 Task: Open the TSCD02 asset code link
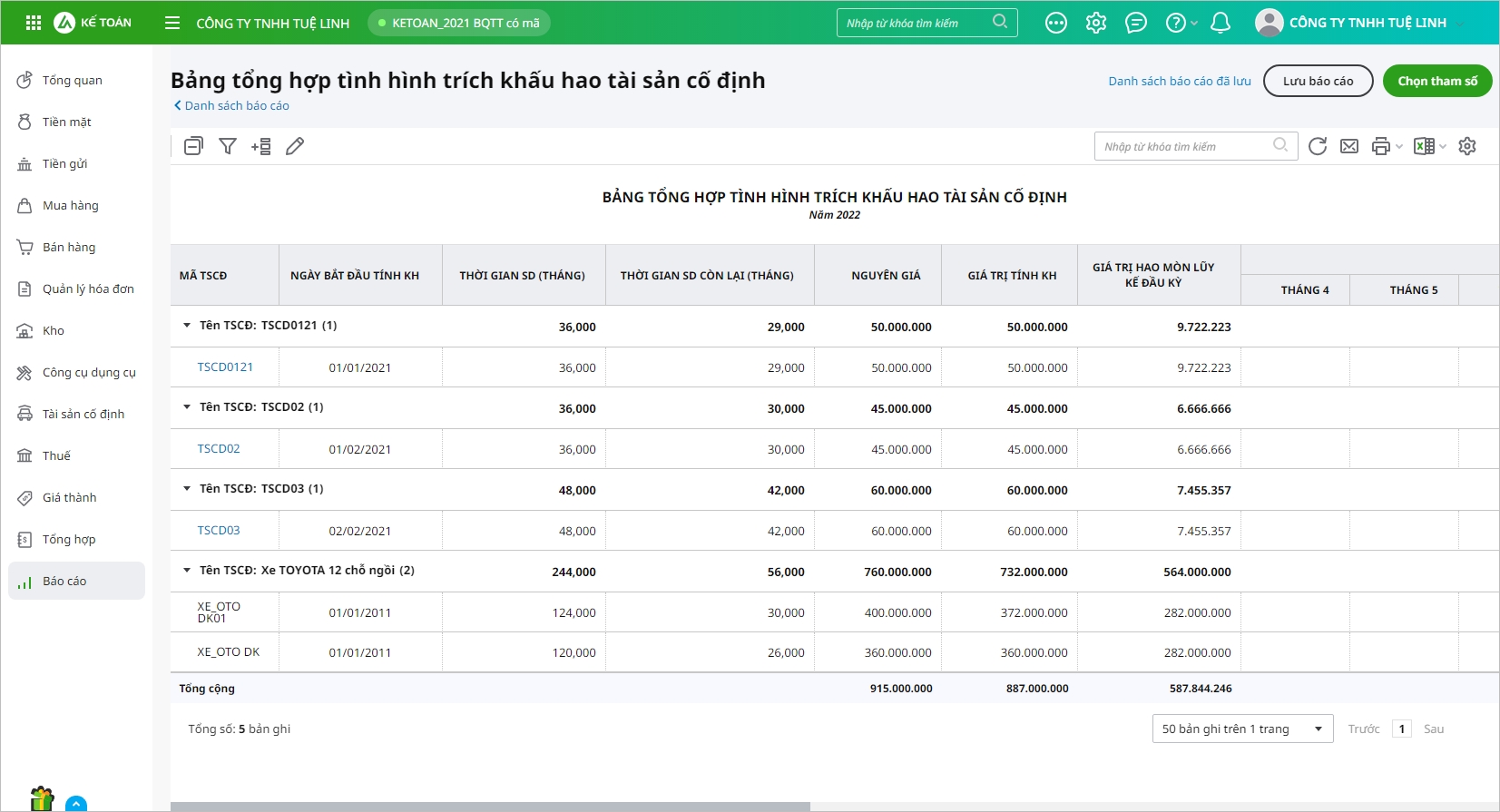[219, 448]
